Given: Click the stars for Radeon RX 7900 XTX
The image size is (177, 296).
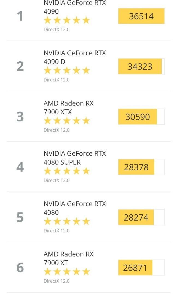Looking at the screenshot, I should pyautogui.click(x=66, y=120).
